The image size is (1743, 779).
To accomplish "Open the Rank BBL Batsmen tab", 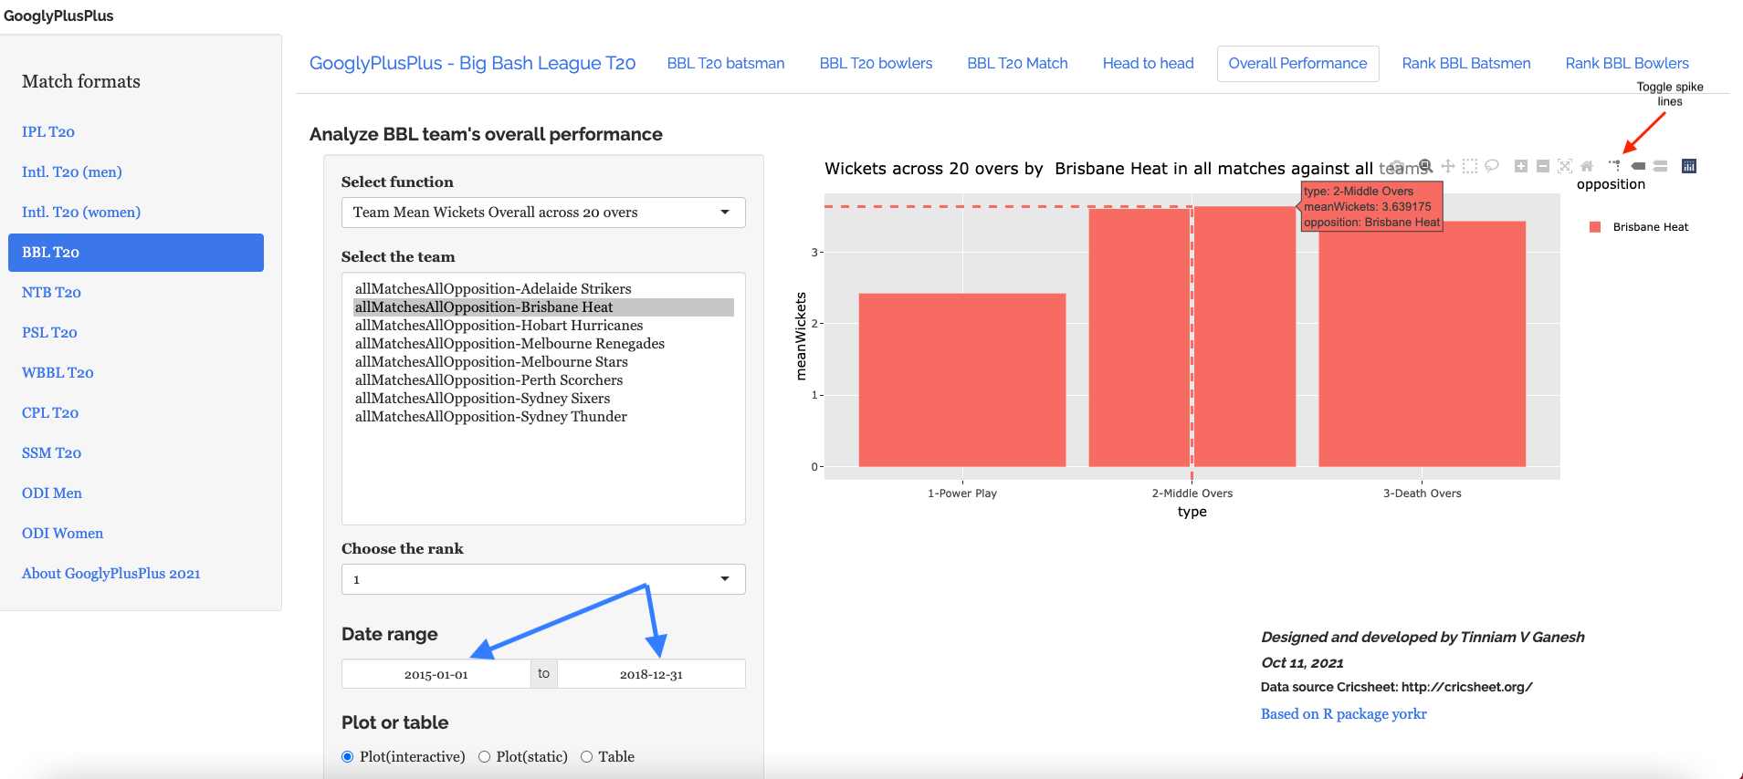I will 1465,63.
